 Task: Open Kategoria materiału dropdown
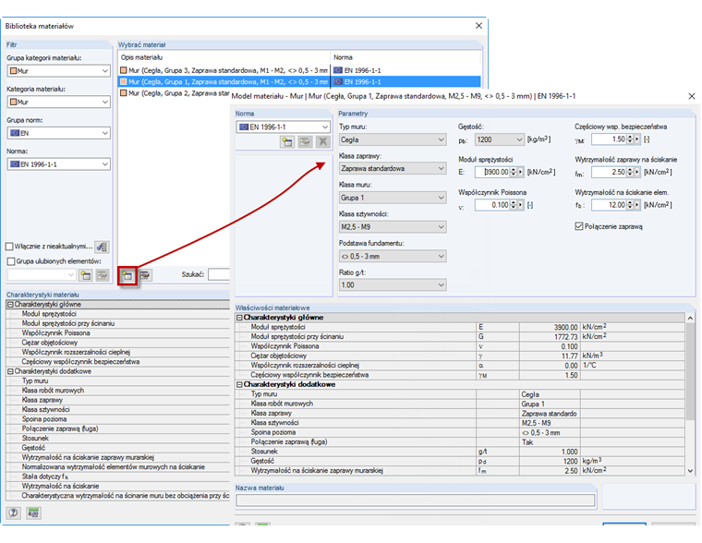click(x=58, y=103)
